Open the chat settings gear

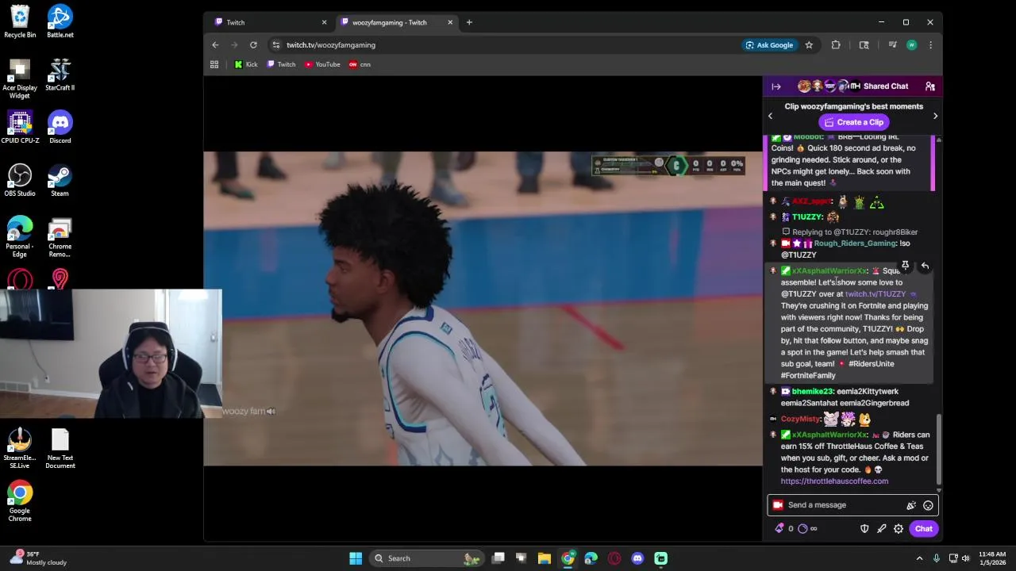pyautogui.click(x=899, y=529)
